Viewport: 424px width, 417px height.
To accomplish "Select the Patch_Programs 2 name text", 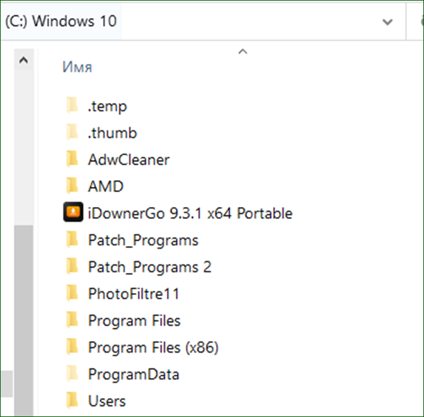I will pos(150,267).
